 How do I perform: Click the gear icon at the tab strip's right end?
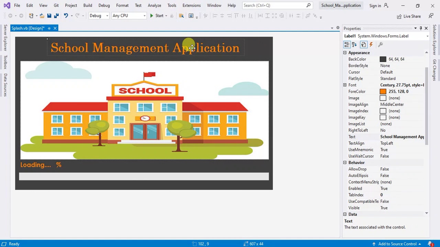point(338,28)
